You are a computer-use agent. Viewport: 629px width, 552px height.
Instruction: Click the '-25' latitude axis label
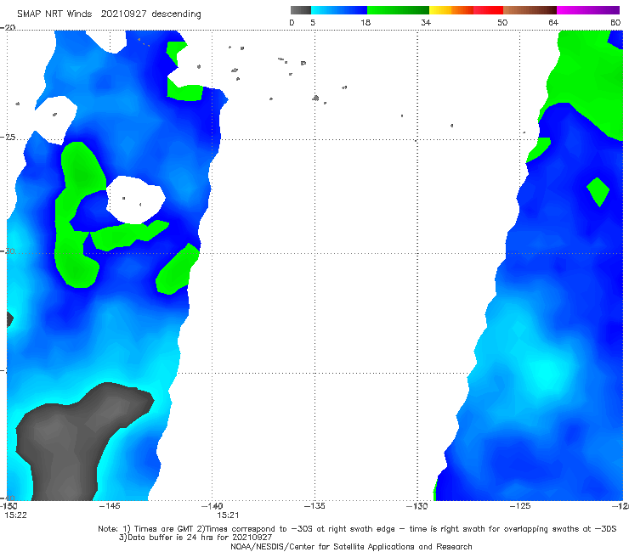click(x=8, y=137)
